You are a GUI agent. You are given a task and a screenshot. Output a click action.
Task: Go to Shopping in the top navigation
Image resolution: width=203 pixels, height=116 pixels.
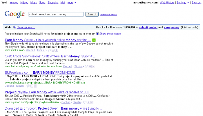click(53, 3)
